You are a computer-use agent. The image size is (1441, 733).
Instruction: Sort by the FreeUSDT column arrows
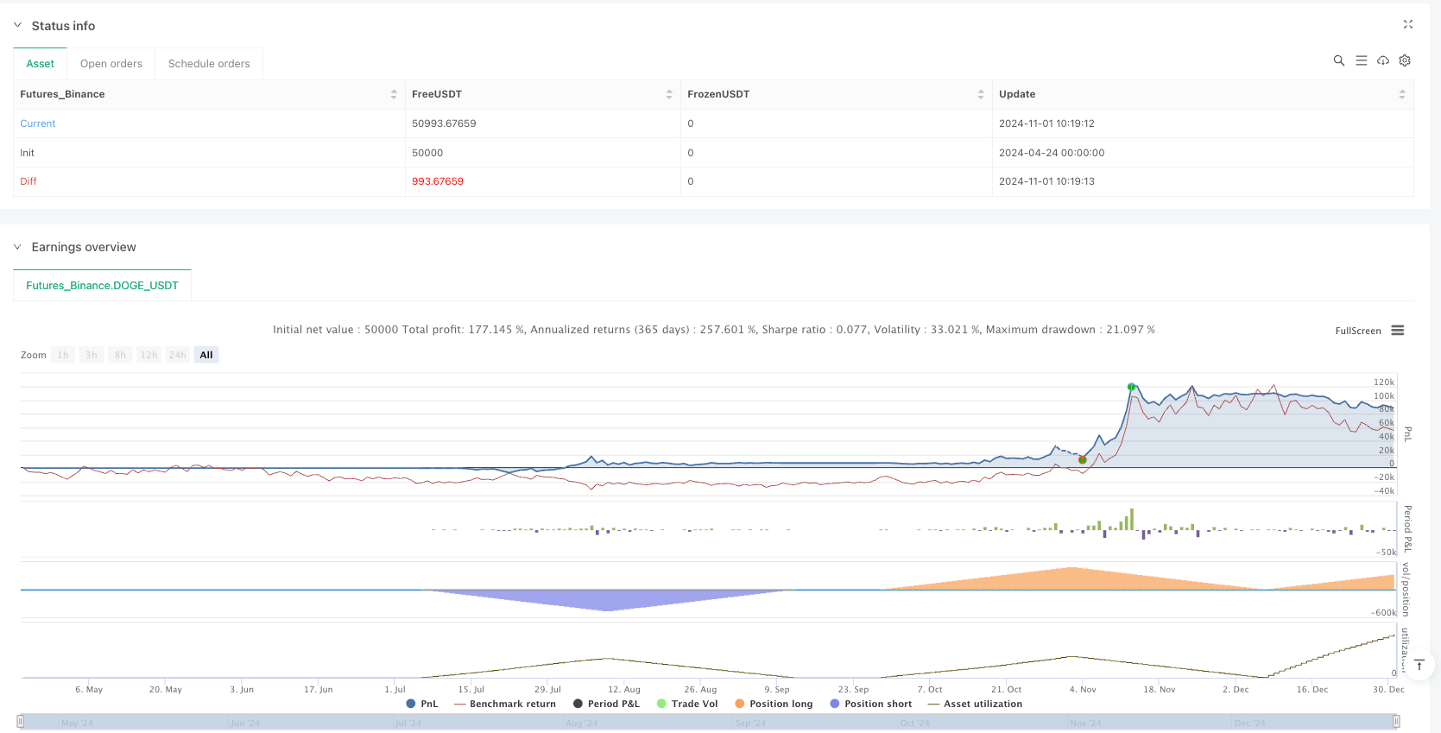669,94
